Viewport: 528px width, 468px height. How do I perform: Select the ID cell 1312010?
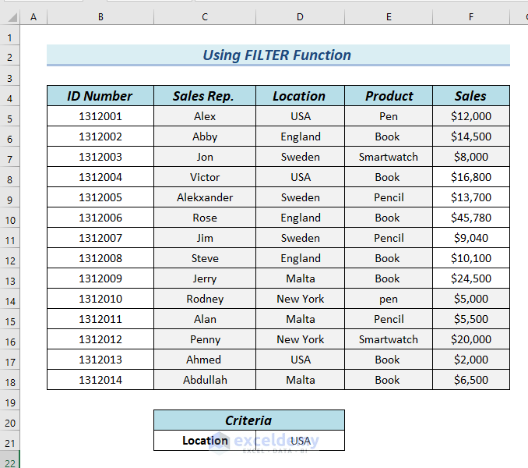click(100, 299)
